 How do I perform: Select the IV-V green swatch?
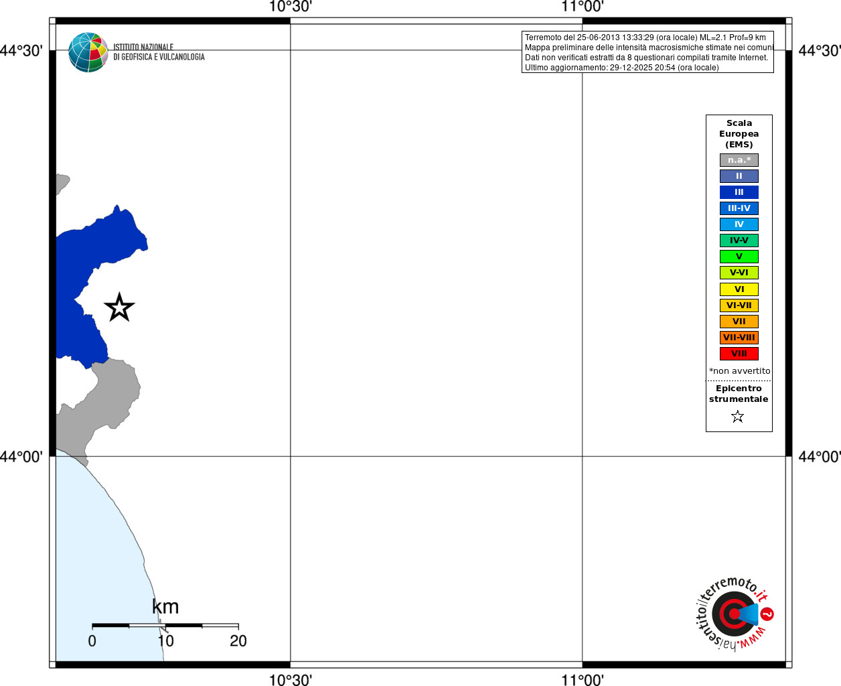click(x=739, y=241)
